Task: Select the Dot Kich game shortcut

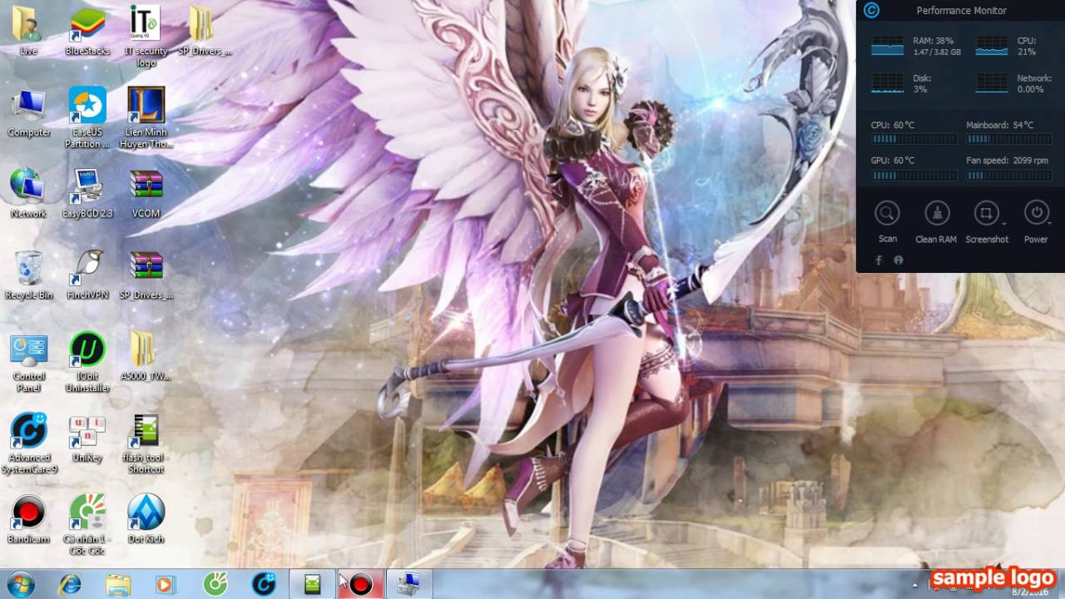Action: [146, 519]
